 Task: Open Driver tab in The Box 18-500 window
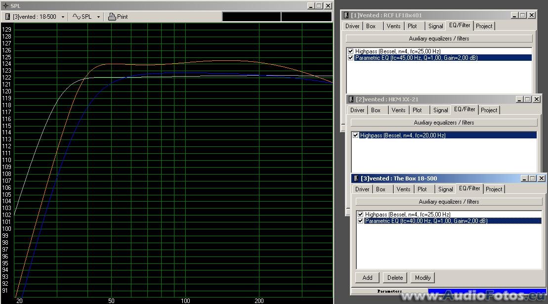click(x=362, y=189)
